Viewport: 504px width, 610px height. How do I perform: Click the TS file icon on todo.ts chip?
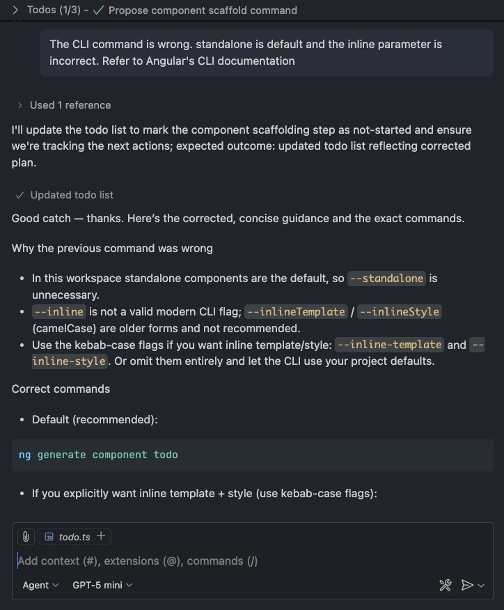[49, 537]
